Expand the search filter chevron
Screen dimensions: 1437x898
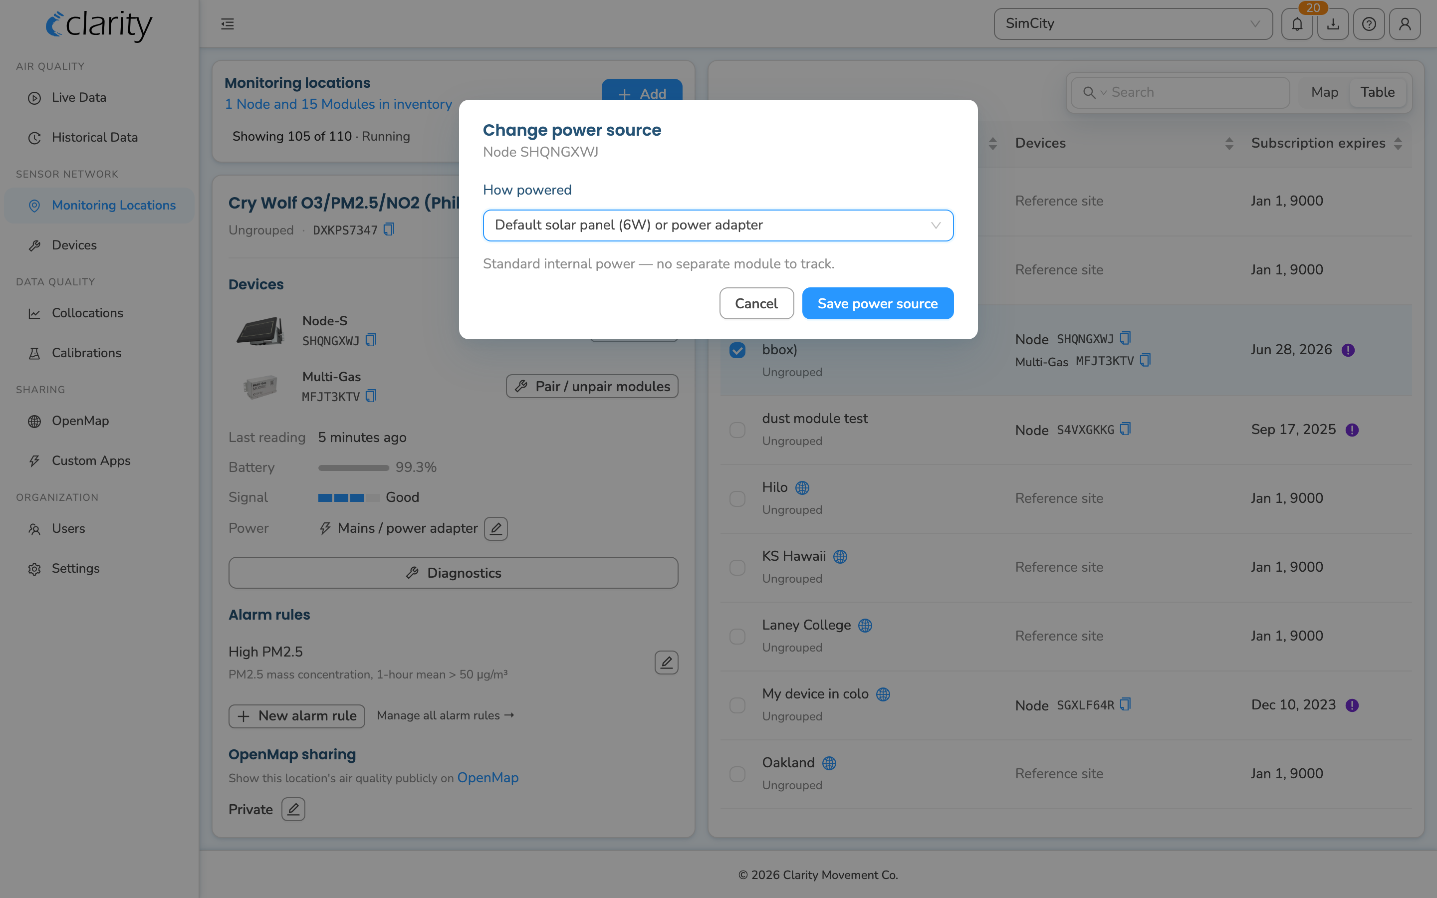pyautogui.click(x=1103, y=93)
